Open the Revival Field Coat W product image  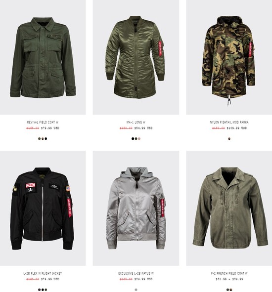click(x=43, y=57)
